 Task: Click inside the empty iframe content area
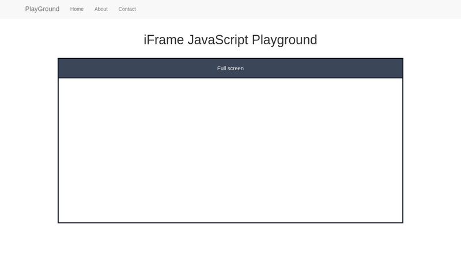tap(230, 150)
